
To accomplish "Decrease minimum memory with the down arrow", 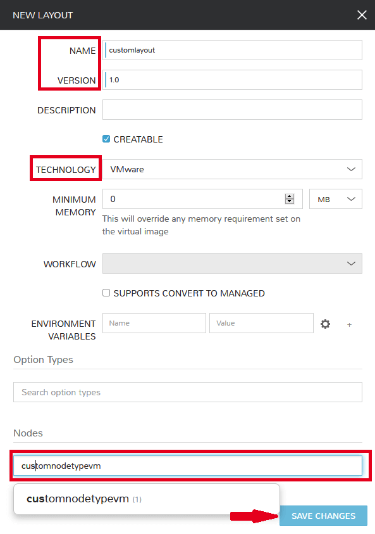I will [x=290, y=201].
